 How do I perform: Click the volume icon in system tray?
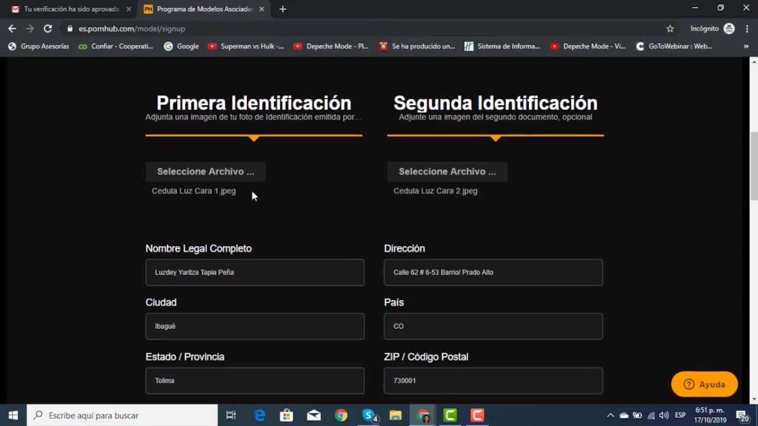[x=664, y=415]
